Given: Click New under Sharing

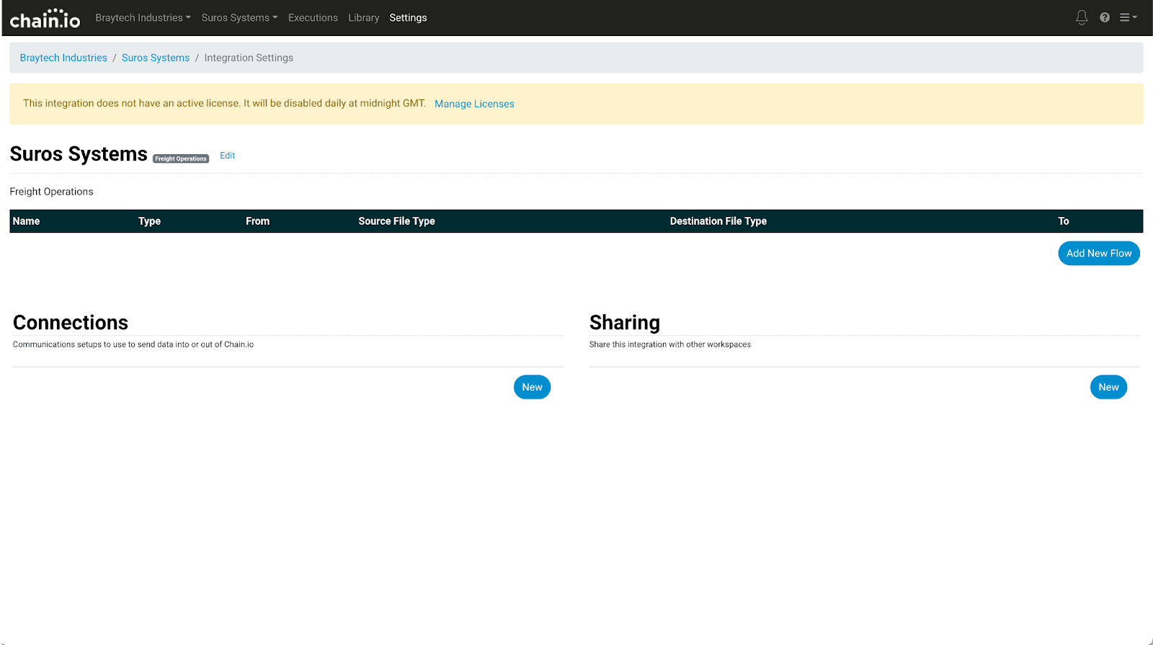Looking at the screenshot, I should pyautogui.click(x=1108, y=387).
